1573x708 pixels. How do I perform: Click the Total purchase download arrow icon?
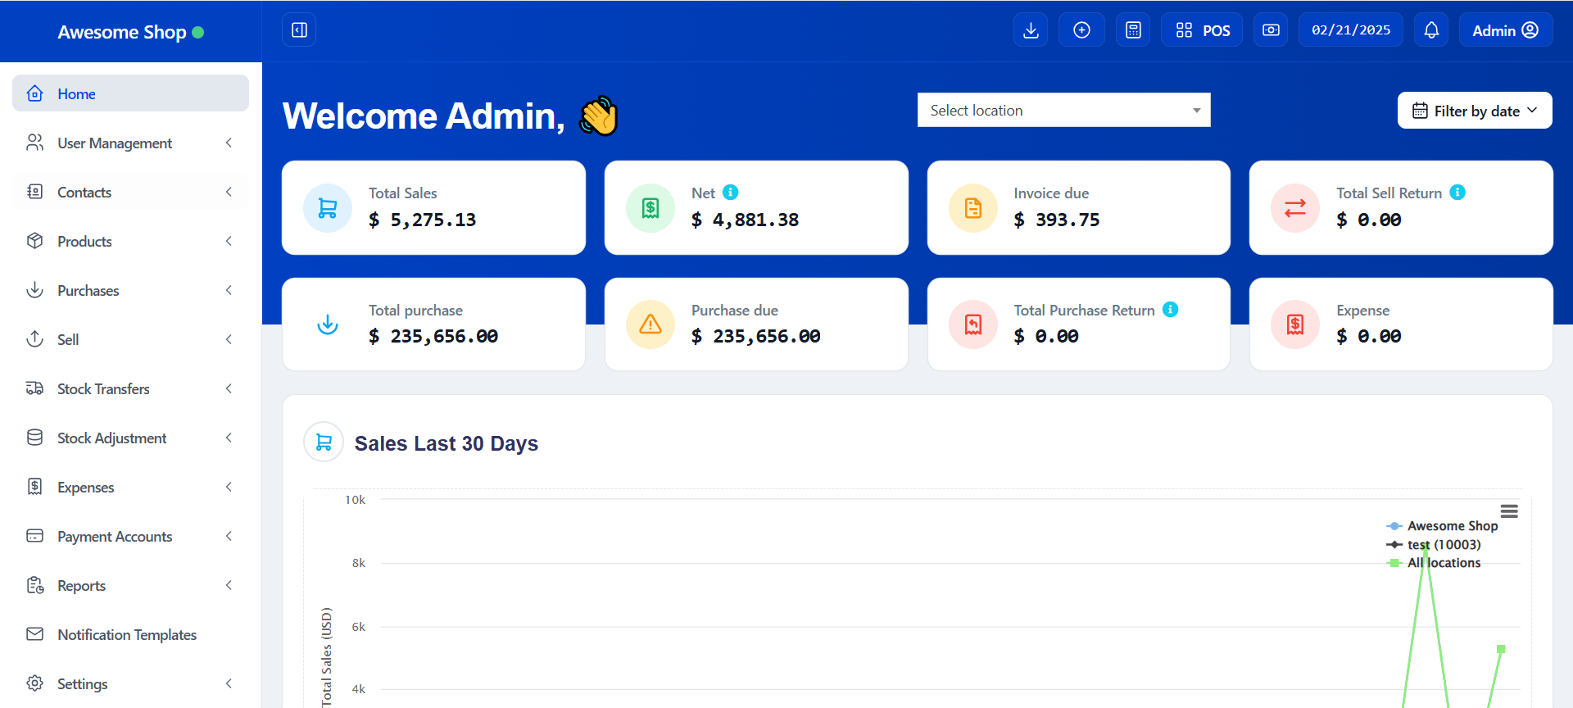click(x=328, y=324)
